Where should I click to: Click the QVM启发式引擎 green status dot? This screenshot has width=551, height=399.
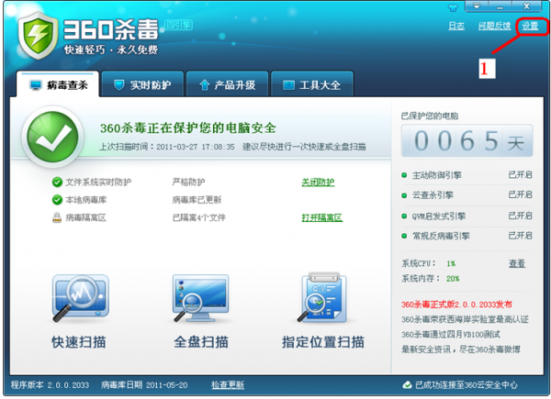click(x=404, y=216)
